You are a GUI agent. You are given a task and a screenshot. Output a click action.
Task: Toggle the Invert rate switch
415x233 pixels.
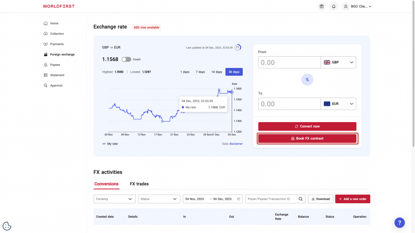pyautogui.click(x=126, y=59)
